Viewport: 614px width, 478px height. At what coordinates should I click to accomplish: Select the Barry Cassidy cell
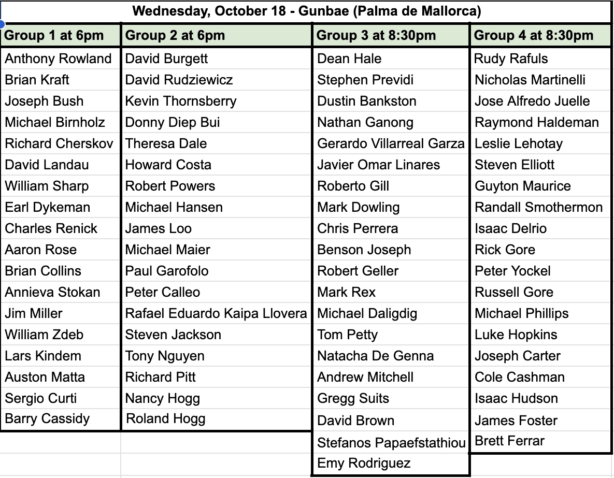point(61,419)
